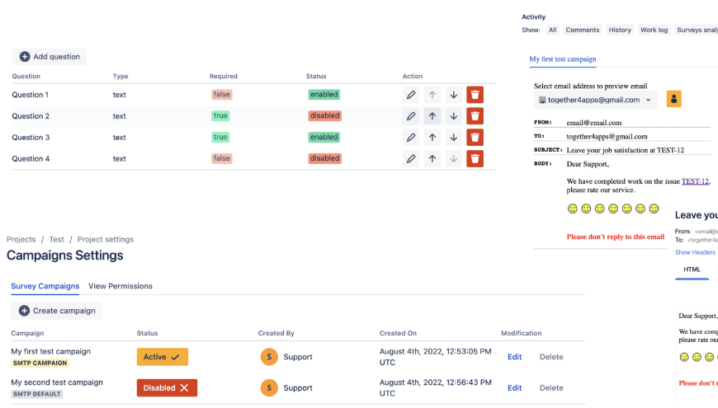
Task: Show the Work log activity filter
Action: click(654, 30)
